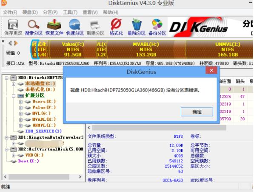This screenshot has height=192, width=254.
Task: Click cylinder value 35799 in table
Action: pyautogui.click(x=225, y=119)
